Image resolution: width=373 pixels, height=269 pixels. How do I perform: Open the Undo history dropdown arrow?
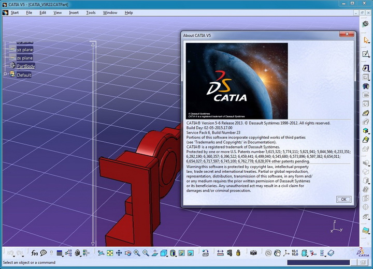(x=14, y=257)
